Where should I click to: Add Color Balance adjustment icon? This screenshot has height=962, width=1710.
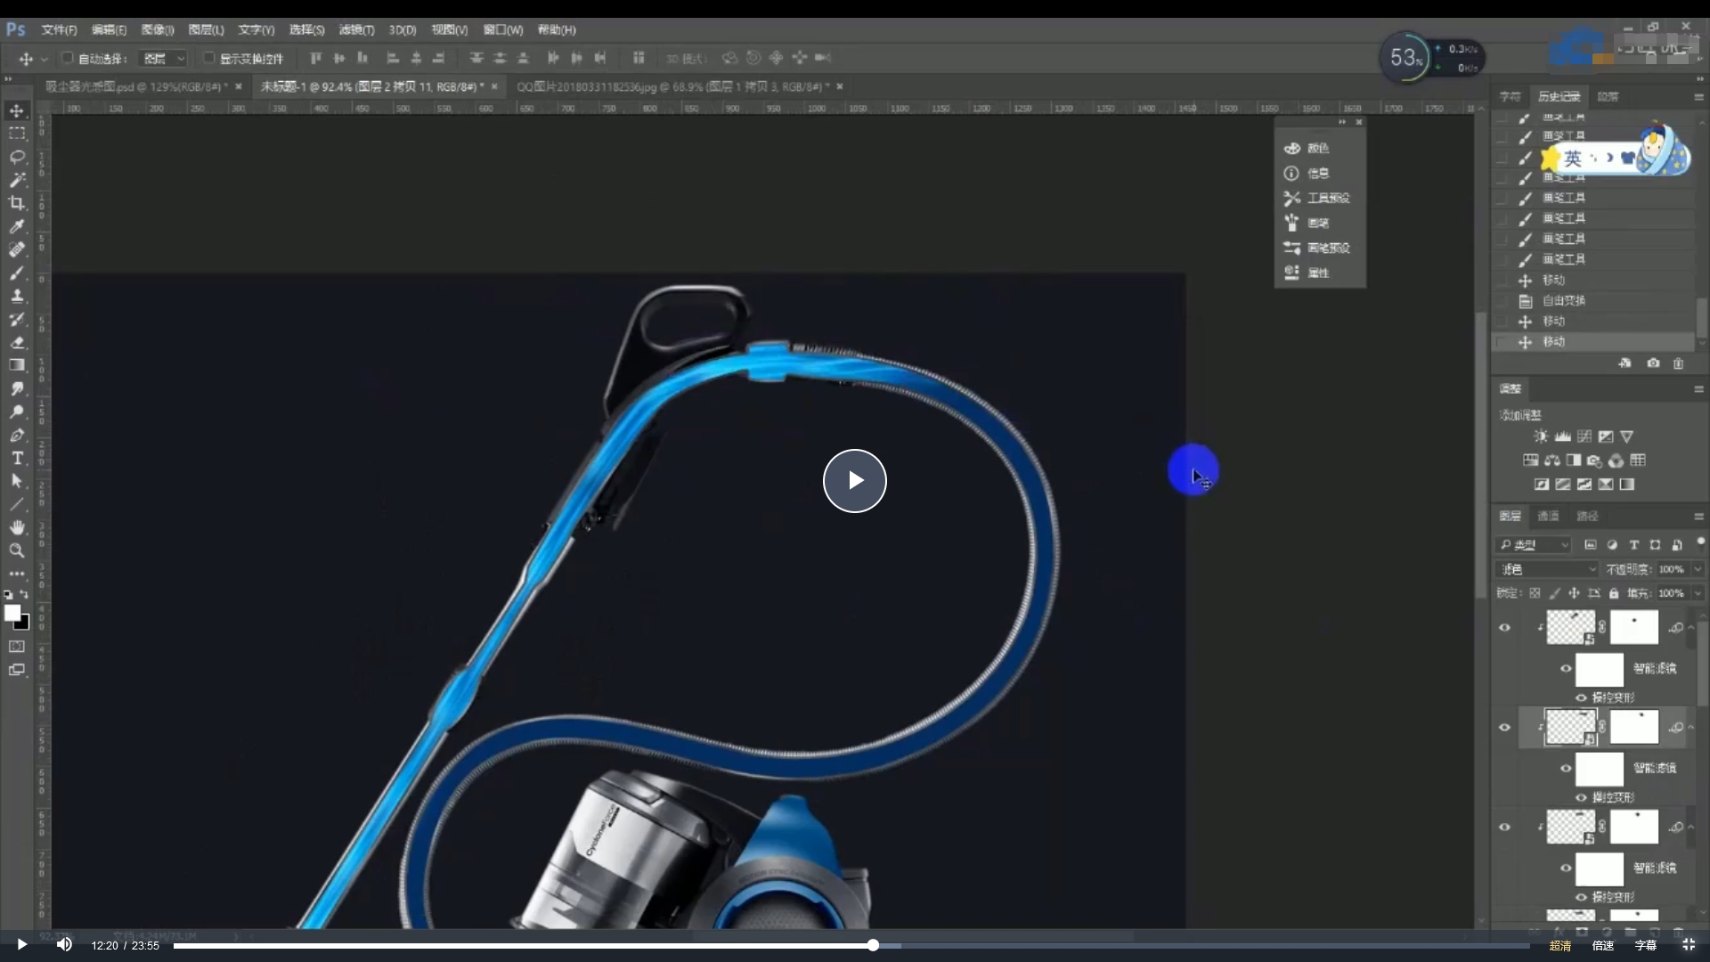tap(1552, 461)
